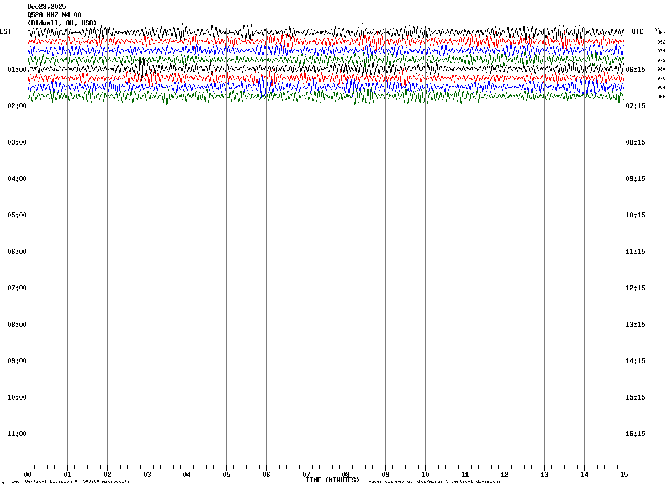This screenshot has height=489, width=668.
Task: Click the minute 10 axis tick label
Action: tap(425, 475)
